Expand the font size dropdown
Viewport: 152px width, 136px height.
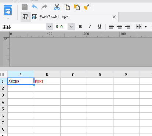coord(71,27)
